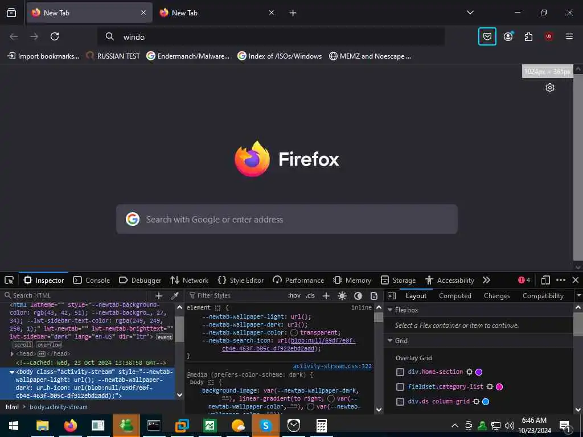
Task: Change the purple grid color for div.home-section
Action: point(479,372)
